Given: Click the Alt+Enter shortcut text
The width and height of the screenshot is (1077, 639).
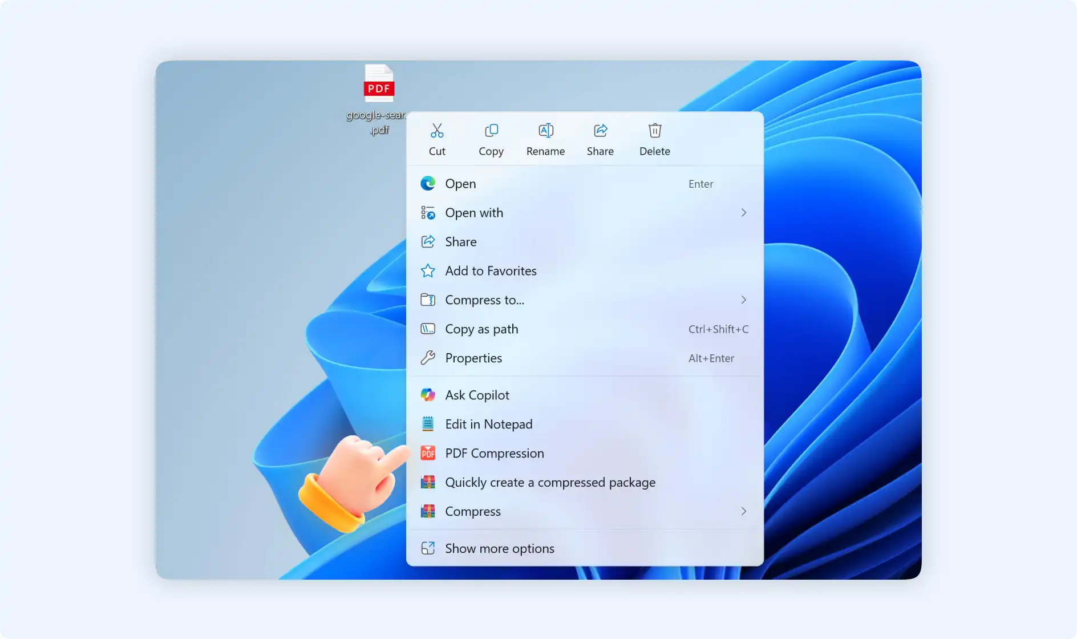Looking at the screenshot, I should tap(711, 358).
